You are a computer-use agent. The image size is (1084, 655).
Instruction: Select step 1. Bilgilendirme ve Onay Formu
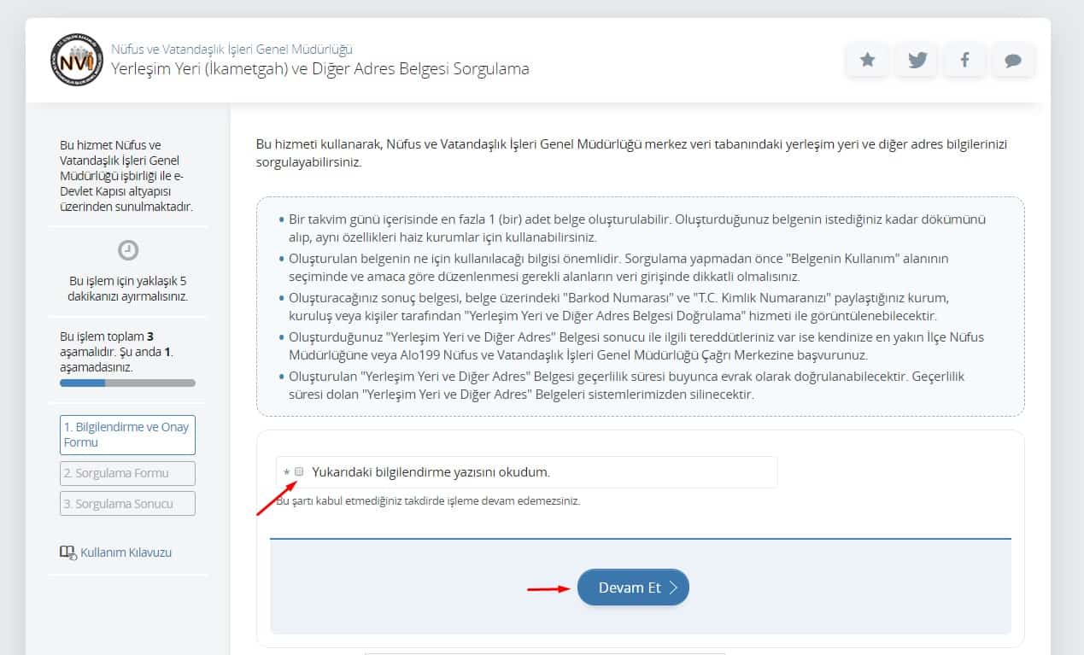128,435
